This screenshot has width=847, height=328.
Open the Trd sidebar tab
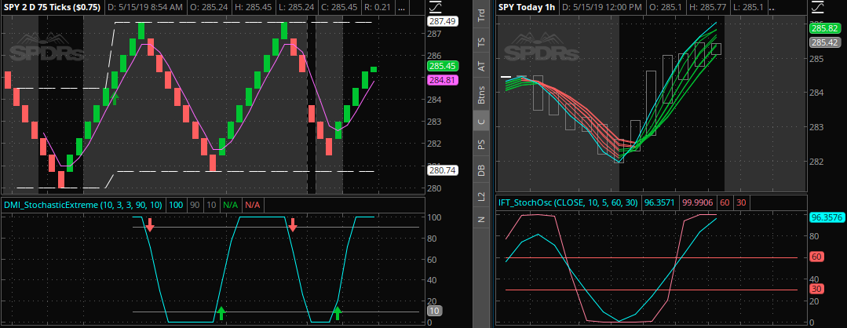[481, 16]
